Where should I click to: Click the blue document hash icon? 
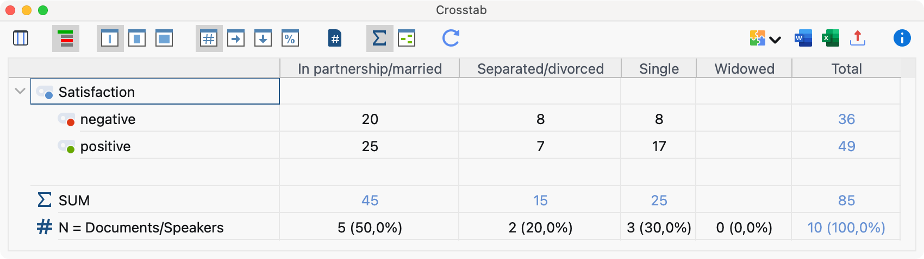335,38
